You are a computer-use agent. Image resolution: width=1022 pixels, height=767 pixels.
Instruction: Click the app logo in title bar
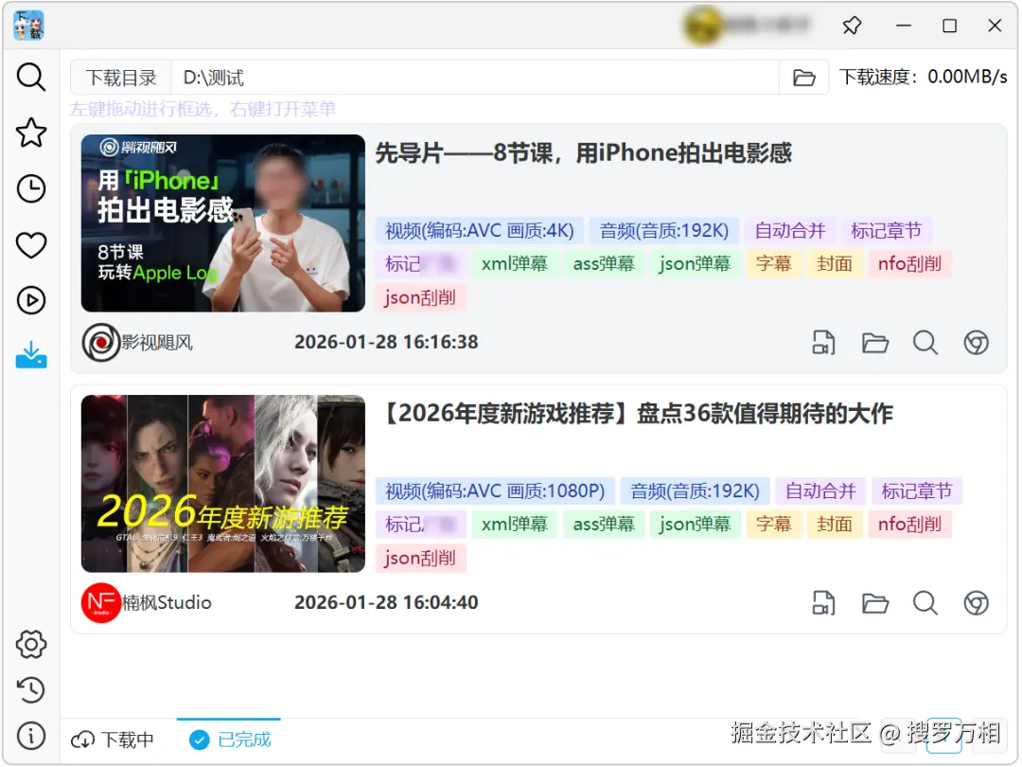click(28, 26)
